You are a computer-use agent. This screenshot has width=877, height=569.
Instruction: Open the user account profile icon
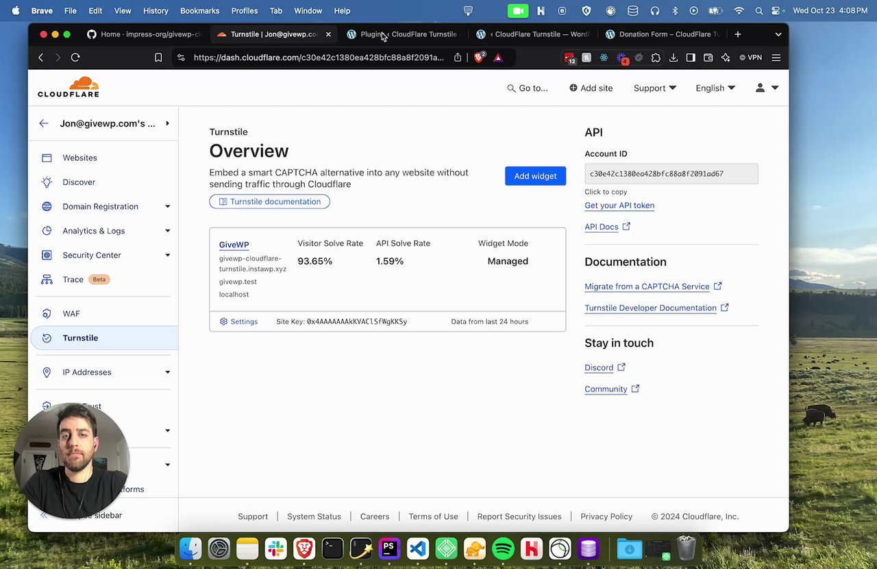click(x=760, y=88)
